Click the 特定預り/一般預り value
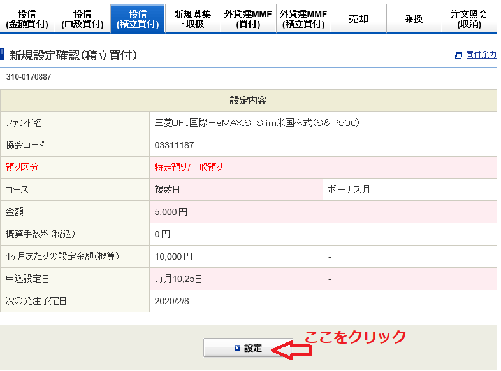The width and height of the screenshot is (501, 371). pos(189,167)
